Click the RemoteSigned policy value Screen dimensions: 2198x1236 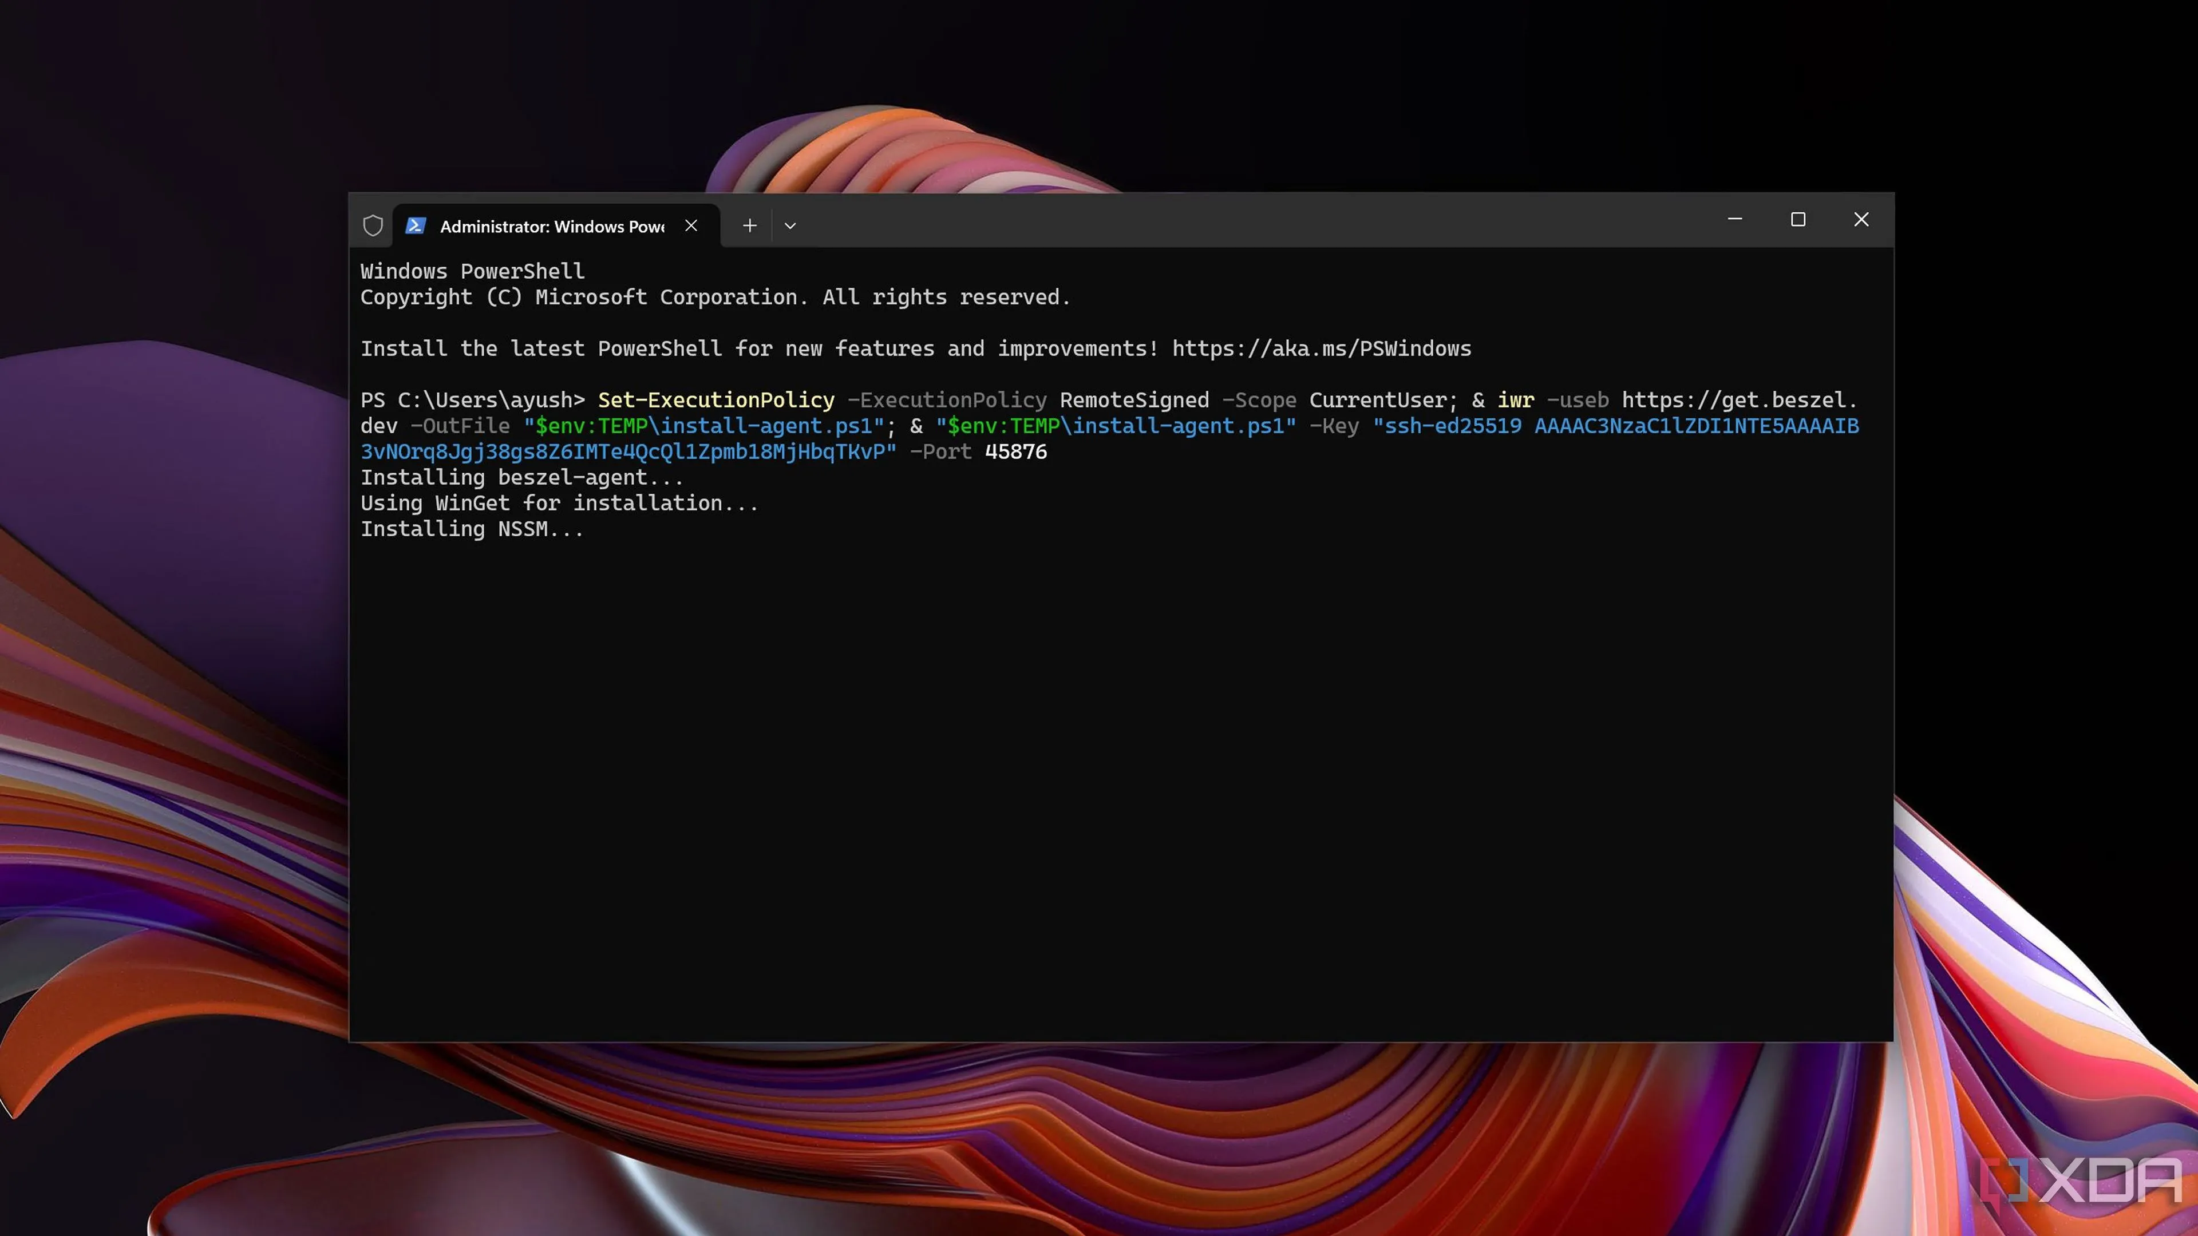1134,400
